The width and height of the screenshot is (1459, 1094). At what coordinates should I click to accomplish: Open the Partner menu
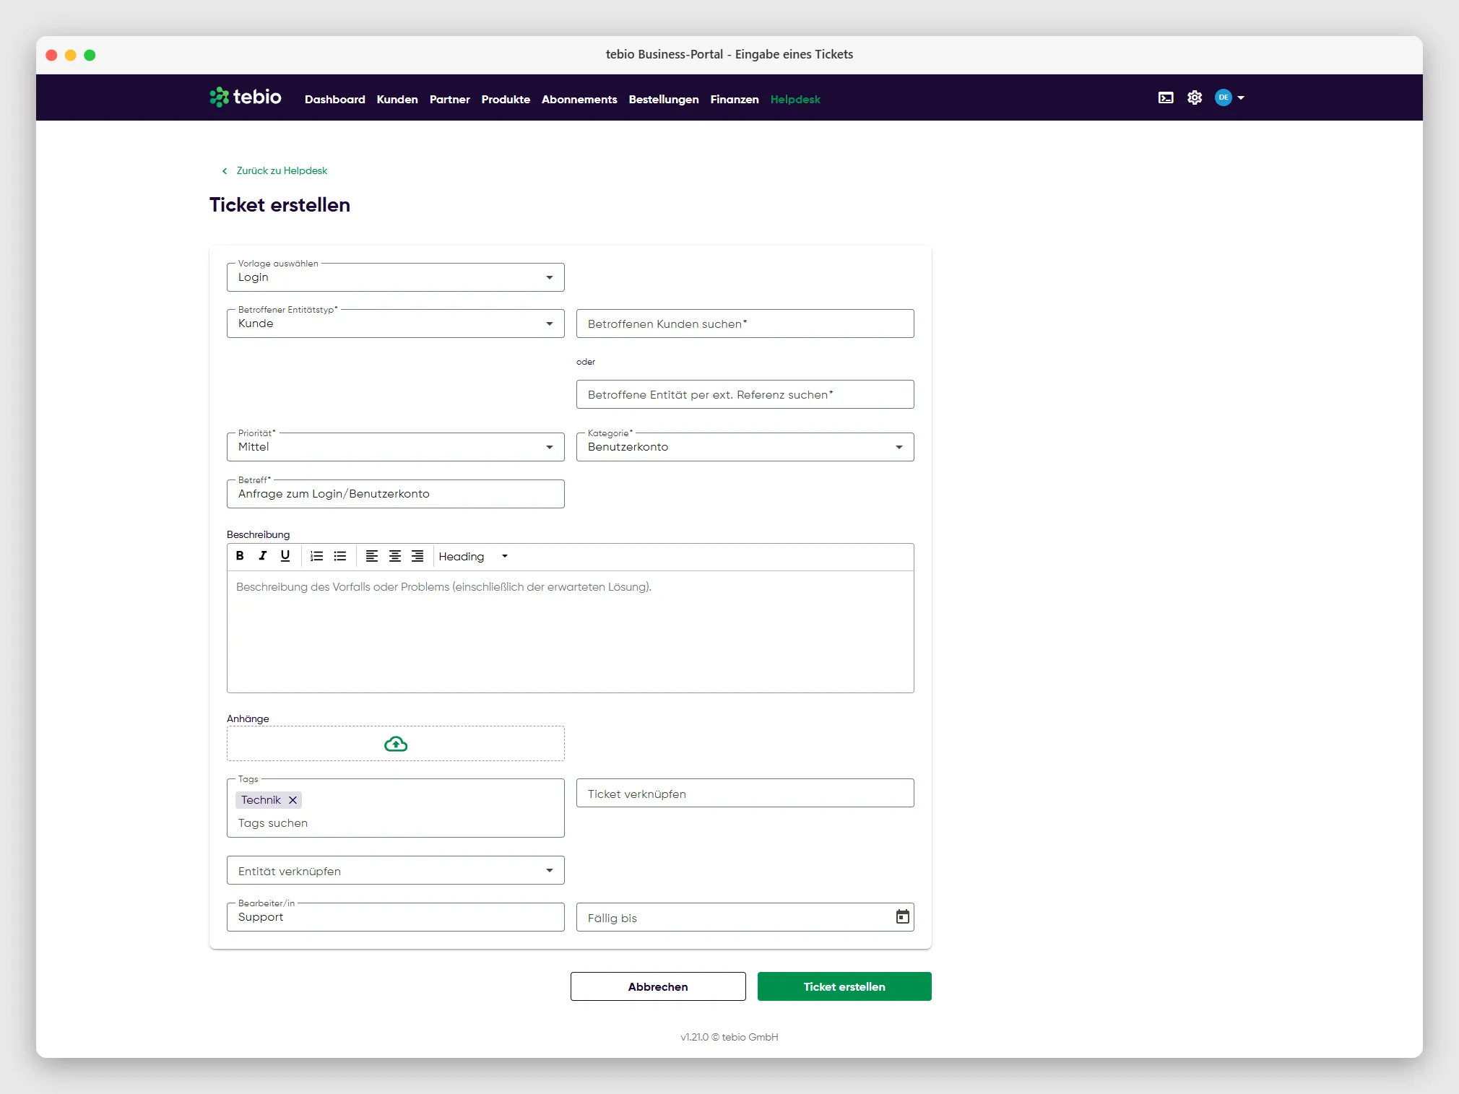tap(450, 100)
